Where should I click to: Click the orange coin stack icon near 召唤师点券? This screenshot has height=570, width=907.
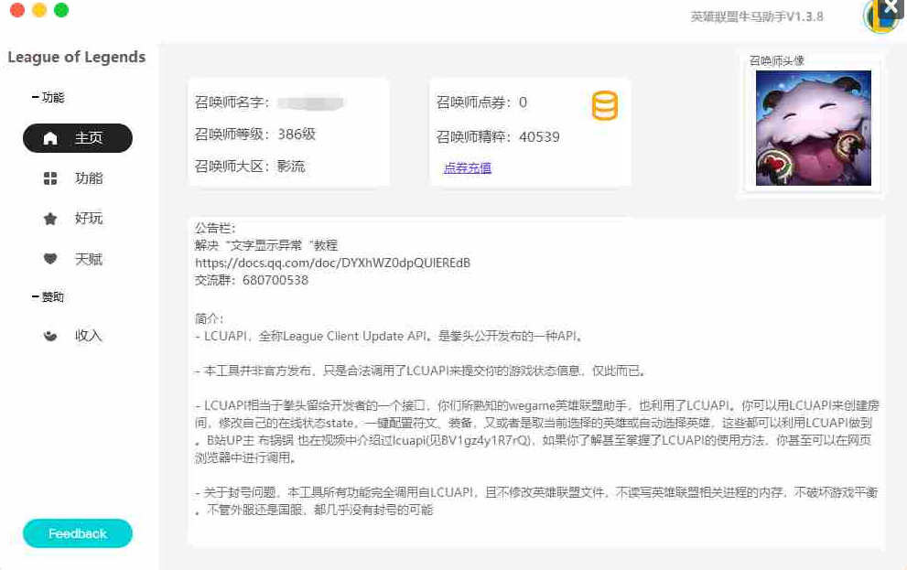tap(606, 107)
